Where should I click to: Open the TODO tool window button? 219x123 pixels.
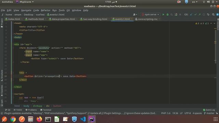18,110
